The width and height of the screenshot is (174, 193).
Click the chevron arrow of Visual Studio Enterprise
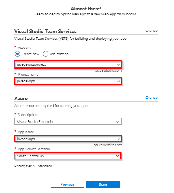coord(117,121)
